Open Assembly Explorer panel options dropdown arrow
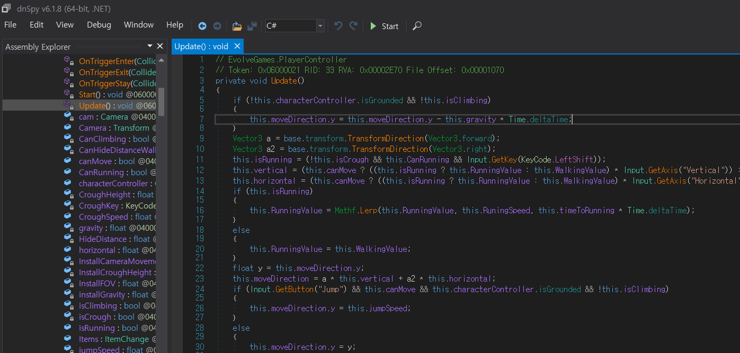The width and height of the screenshot is (740, 353). click(x=150, y=47)
